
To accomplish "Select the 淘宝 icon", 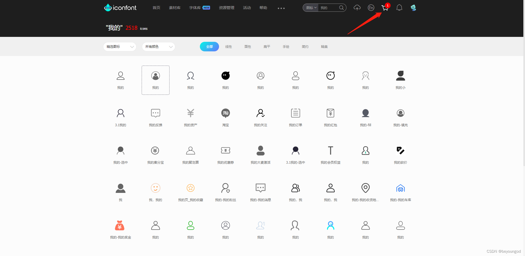I will point(226,113).
